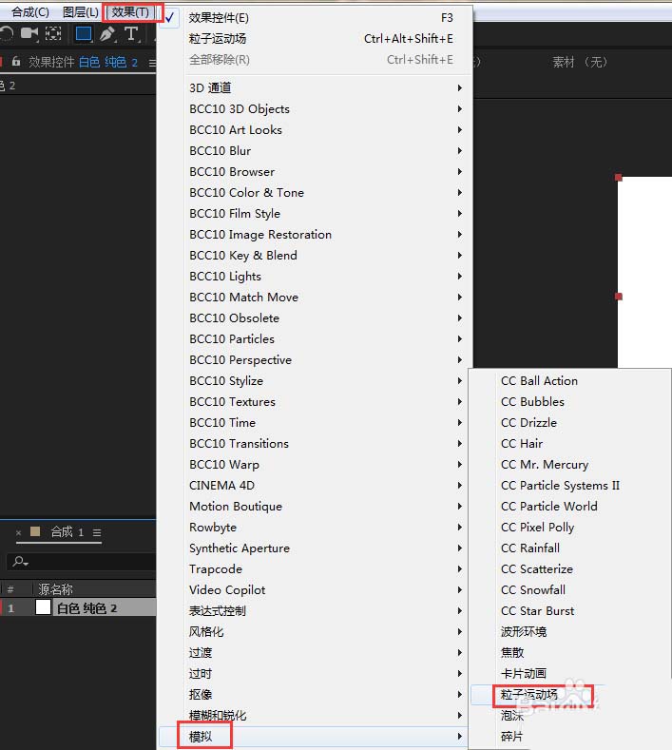Close the 合成 1 timeline tab
Screen dimensions: 672x750
(19, 532)
